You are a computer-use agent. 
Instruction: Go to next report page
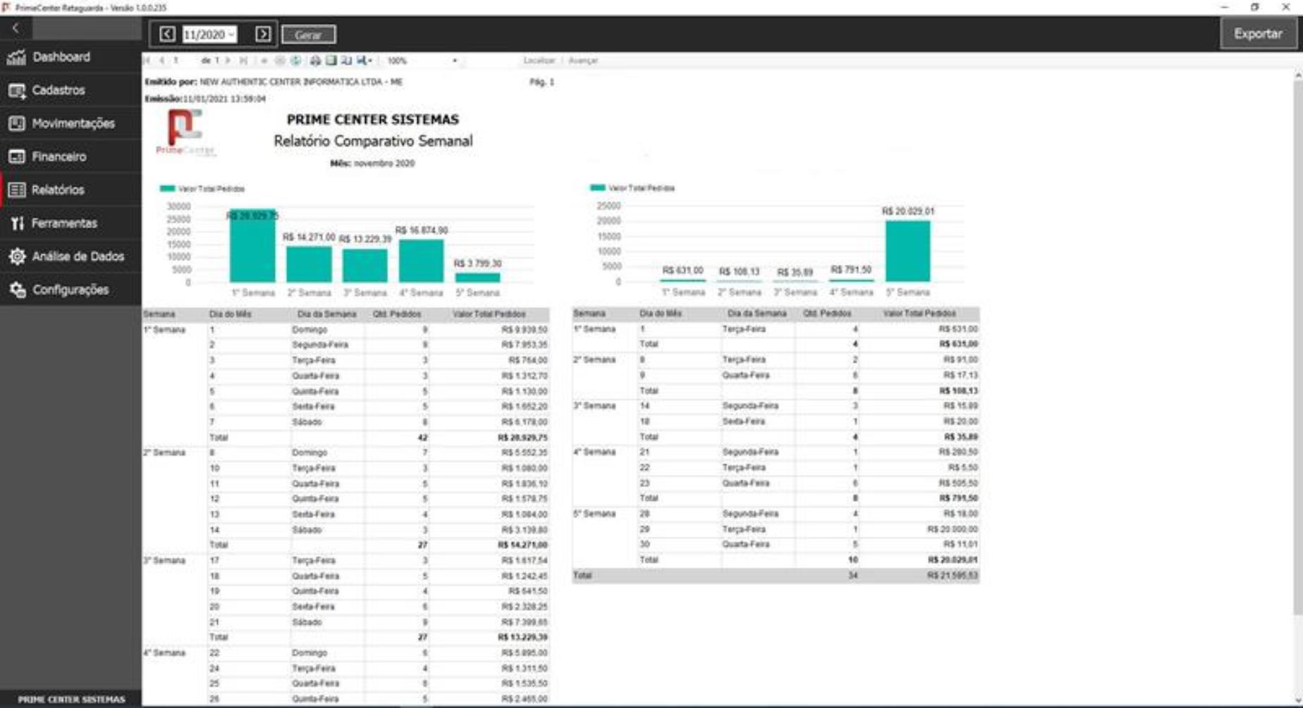click(x=228, y=61)
